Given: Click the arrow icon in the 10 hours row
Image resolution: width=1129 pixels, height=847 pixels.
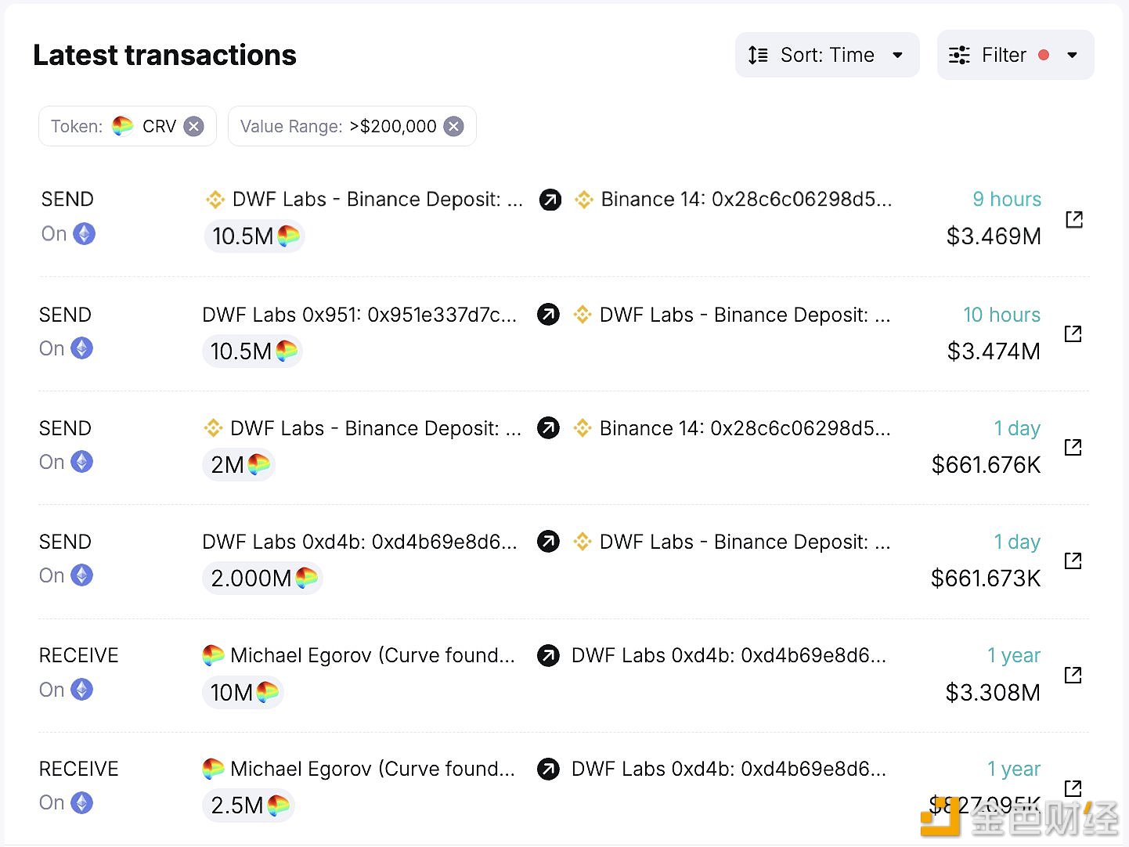Looking at the screenshot, I should coord(549,315).
